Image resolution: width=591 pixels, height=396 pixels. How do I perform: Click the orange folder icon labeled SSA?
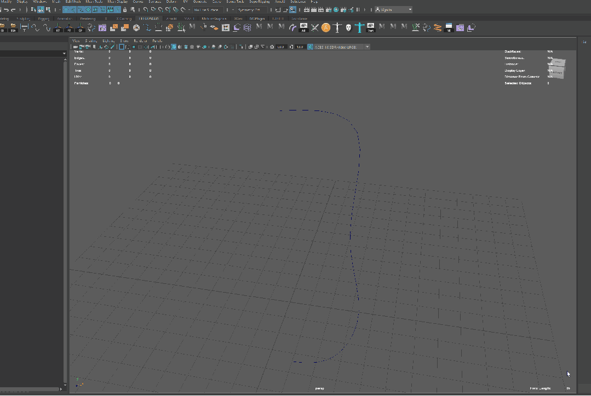[13, 27]
